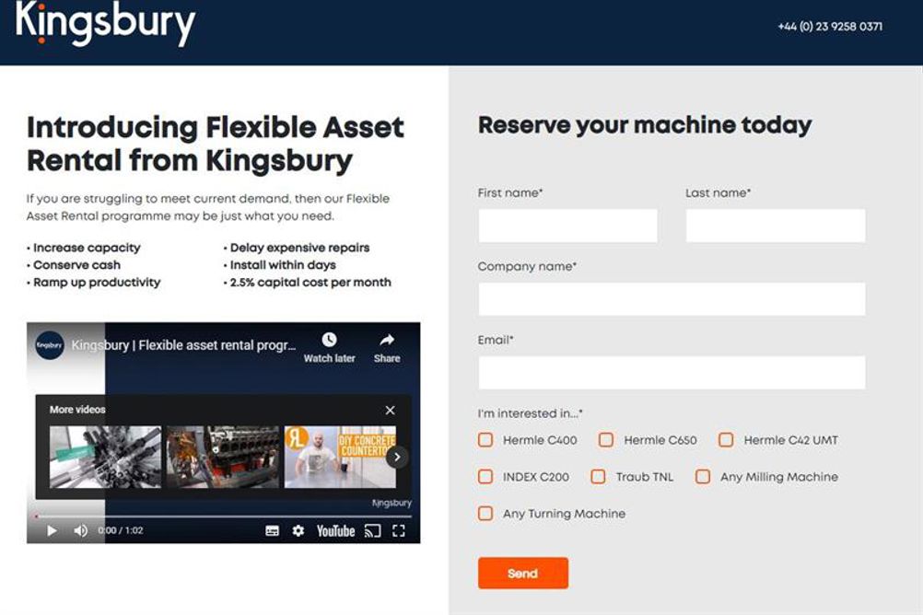This screenshot has height=615, width=923.
Task: Click the 'More videos' label
Action: click(77, 410)
